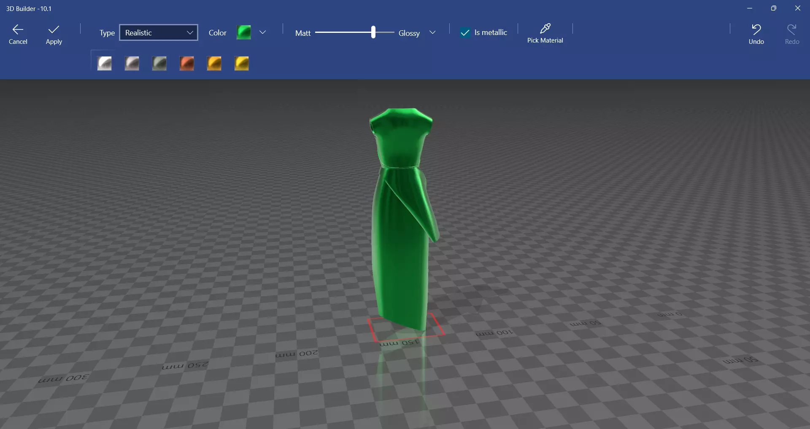Expand the Color chevron dropdown

pos(263,32)
